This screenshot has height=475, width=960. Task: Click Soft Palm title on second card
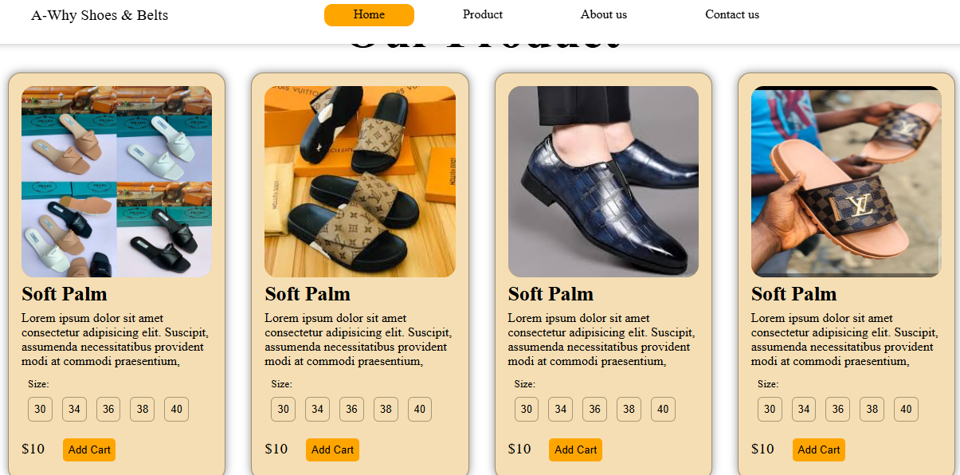pos(308,294)
